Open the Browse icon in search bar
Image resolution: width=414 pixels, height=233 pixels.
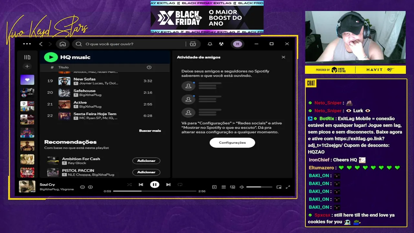click(x=193, y=44)
